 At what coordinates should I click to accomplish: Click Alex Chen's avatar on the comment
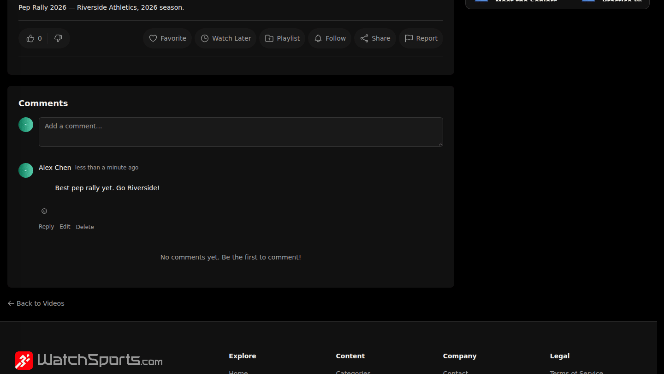(26, 170)
